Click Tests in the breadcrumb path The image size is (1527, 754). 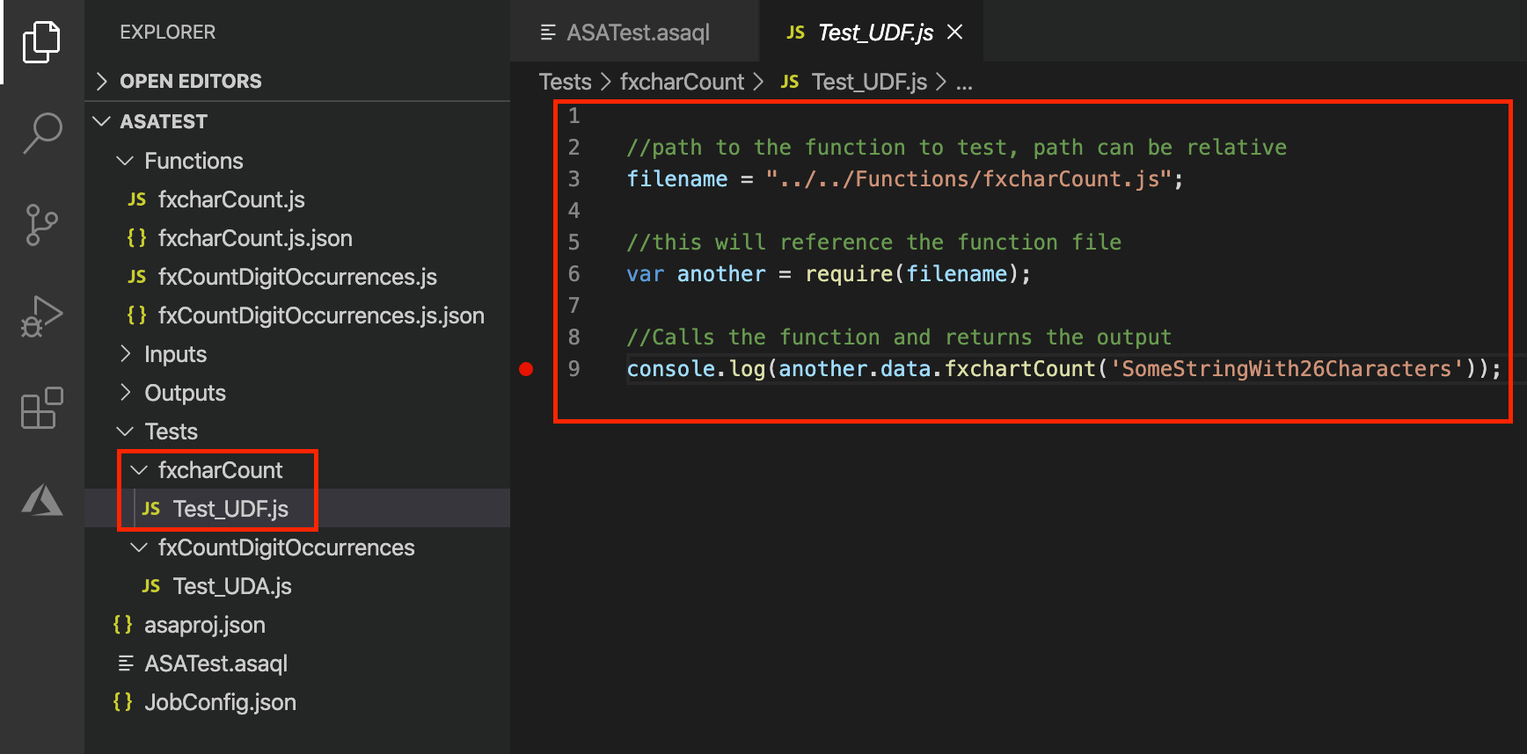pos(565,82)
